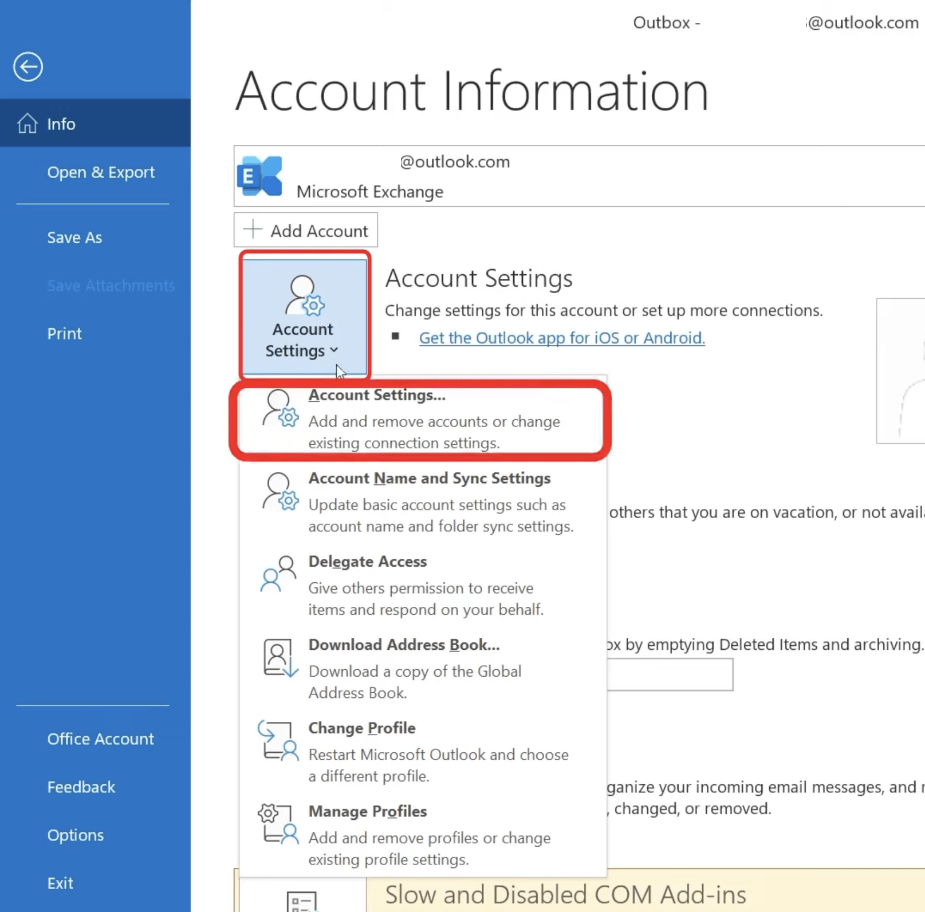Image resolution: width=925 pixels, height=912 pixels.
Task: Click the Outbox title bar text
Action: [x=666, y=22]
